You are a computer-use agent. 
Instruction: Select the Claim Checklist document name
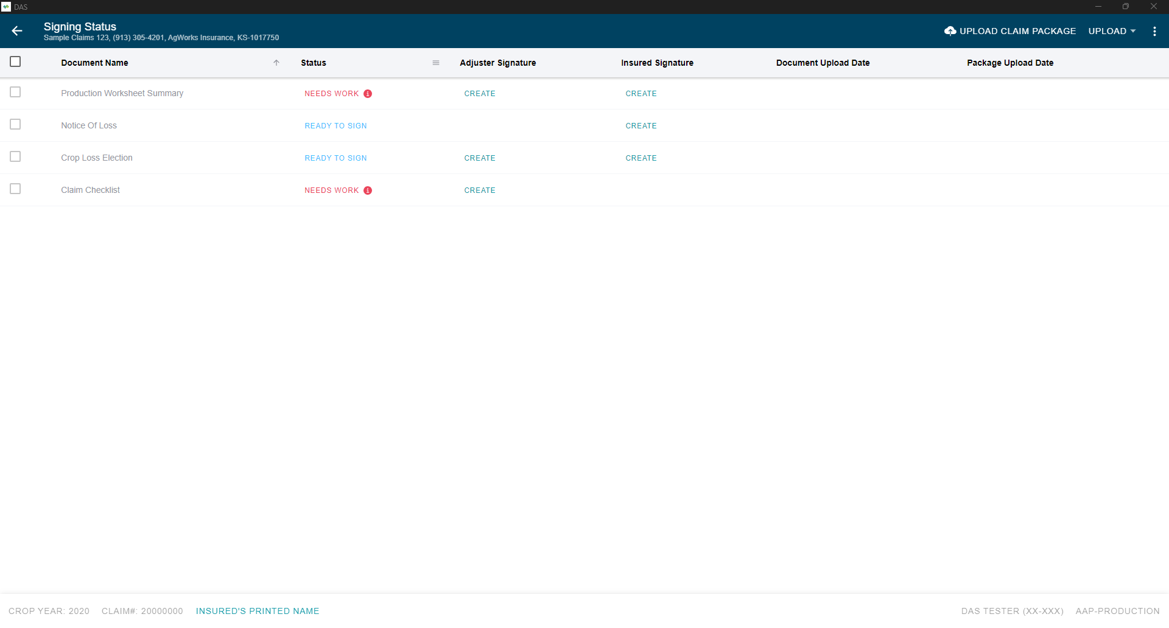click(90, 190)
